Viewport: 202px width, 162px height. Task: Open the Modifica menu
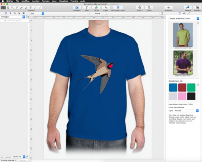(x=25, y=1)
